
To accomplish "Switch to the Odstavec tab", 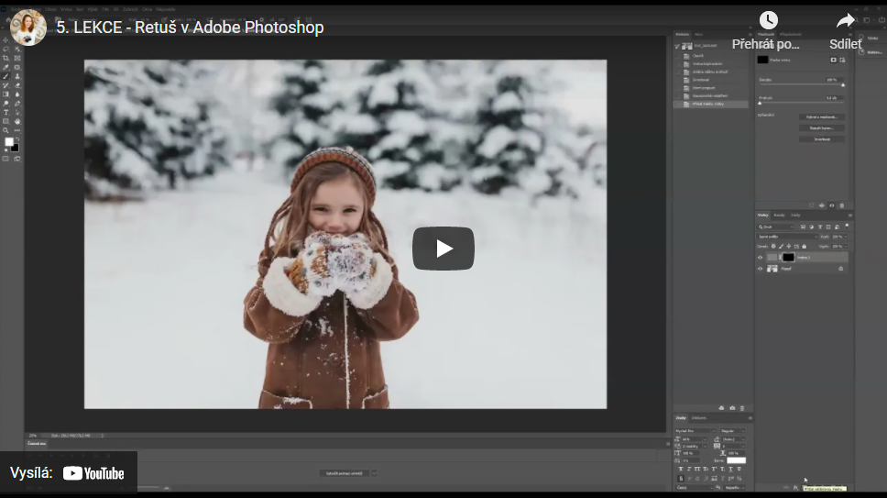I will click(x=699, y=417).
